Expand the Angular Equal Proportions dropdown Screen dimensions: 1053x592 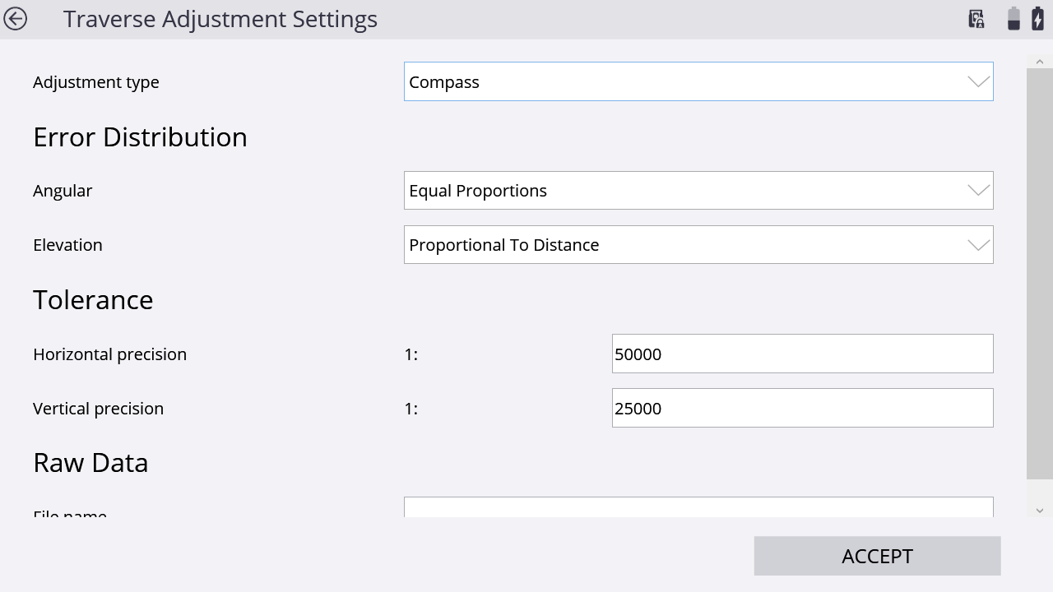pos(698,190)
